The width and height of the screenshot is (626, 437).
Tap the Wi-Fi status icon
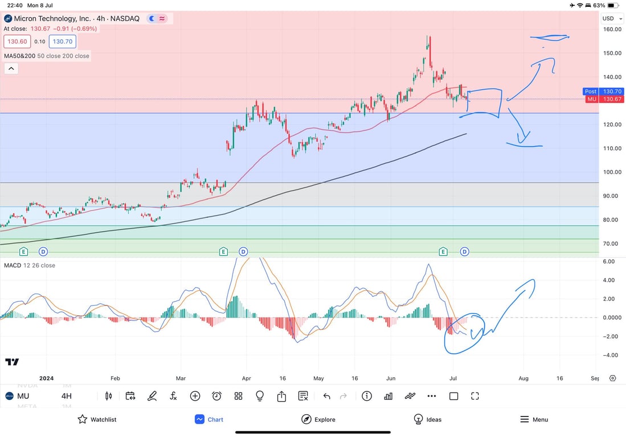(x=580, y=5)
